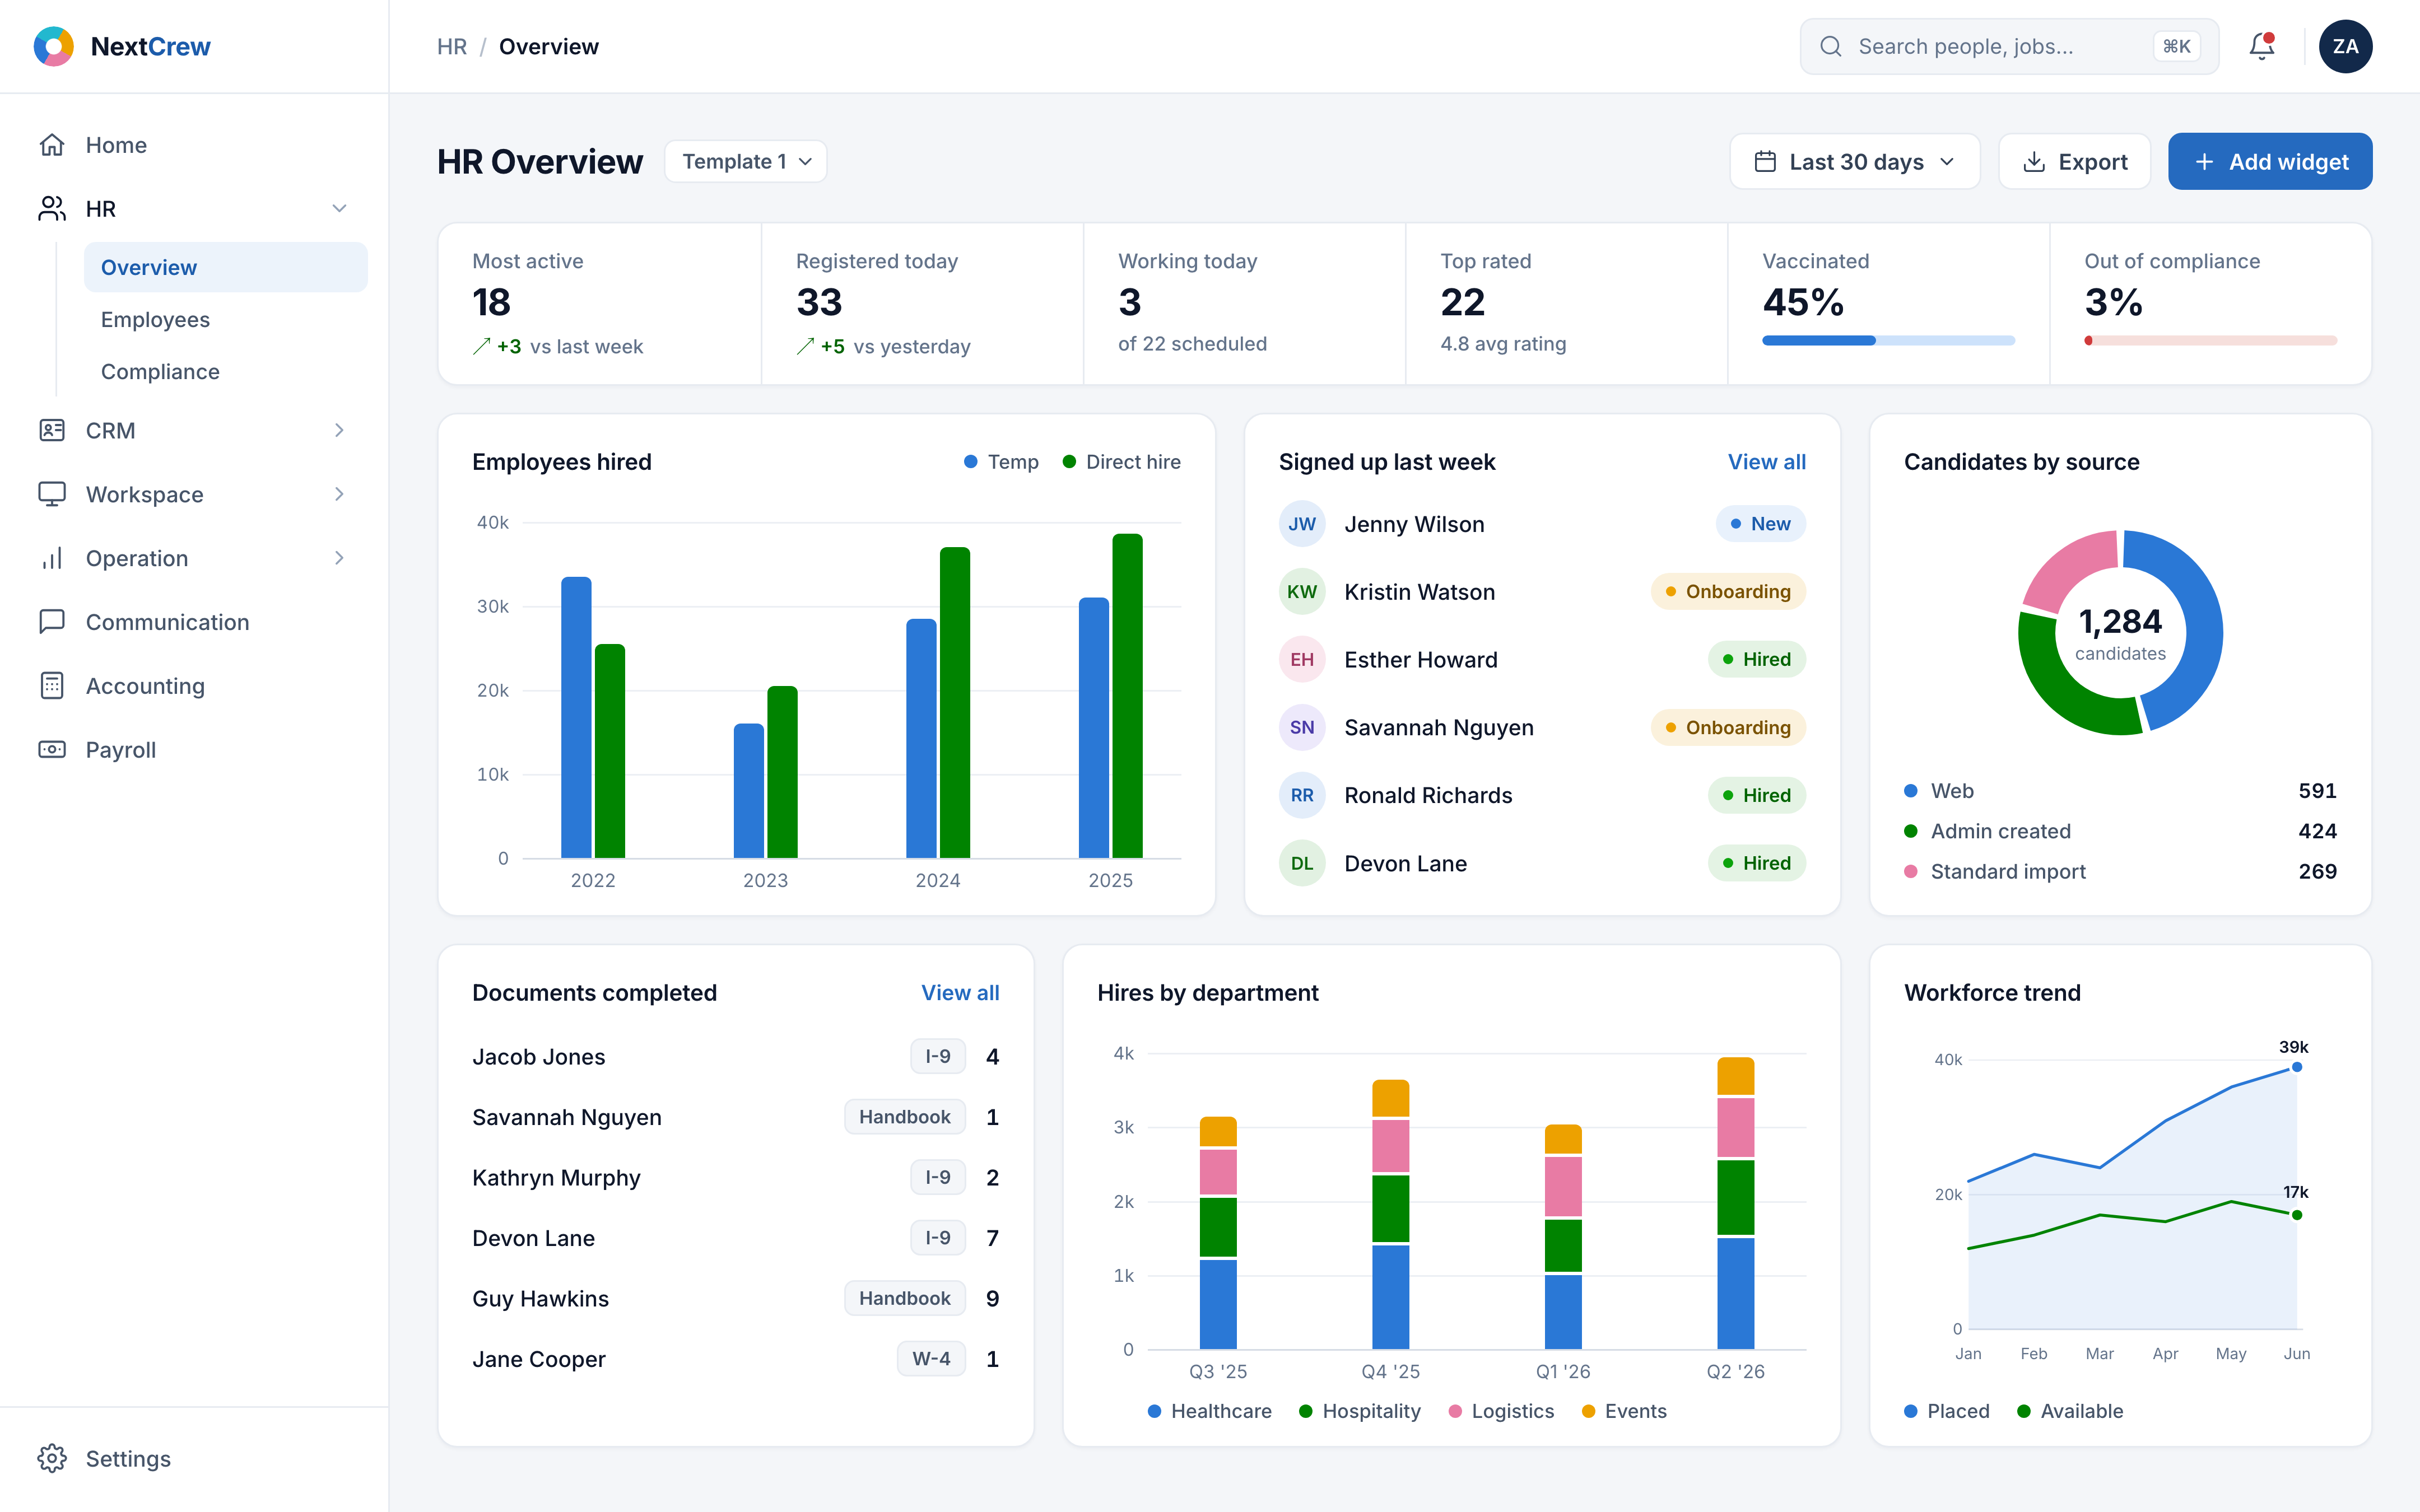Open notifications bell icon
This screenshot has width=2420, height=1512.
point(2262,46)
